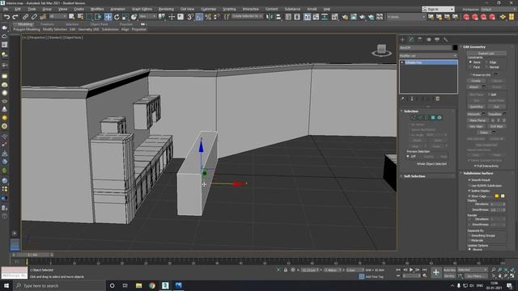Expand the Soft Selection rollout
This screenshot has height=291, width=518.
(x=414, y=176)
